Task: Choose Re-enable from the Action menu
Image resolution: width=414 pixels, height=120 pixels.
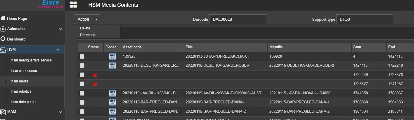Action: click(x=88, y=35)
